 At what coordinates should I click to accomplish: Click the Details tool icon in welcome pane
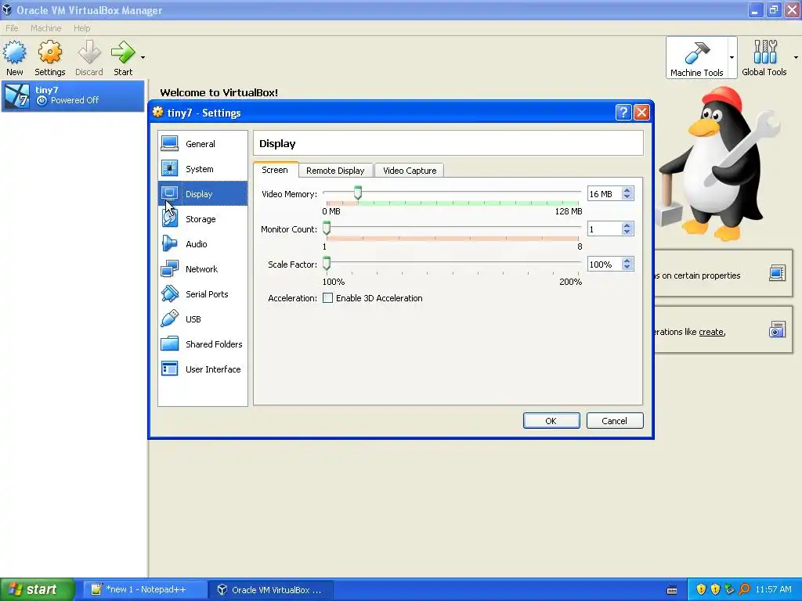777,273
